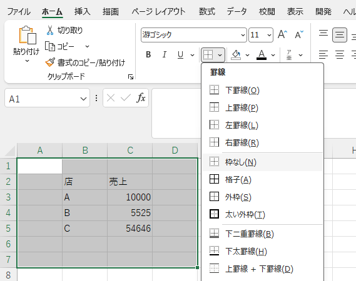The height and width of the screenshot is (281, 356).
Task: Choose 枠なし(N) no border
Action: pyautogui.click(x=262, y=162)
